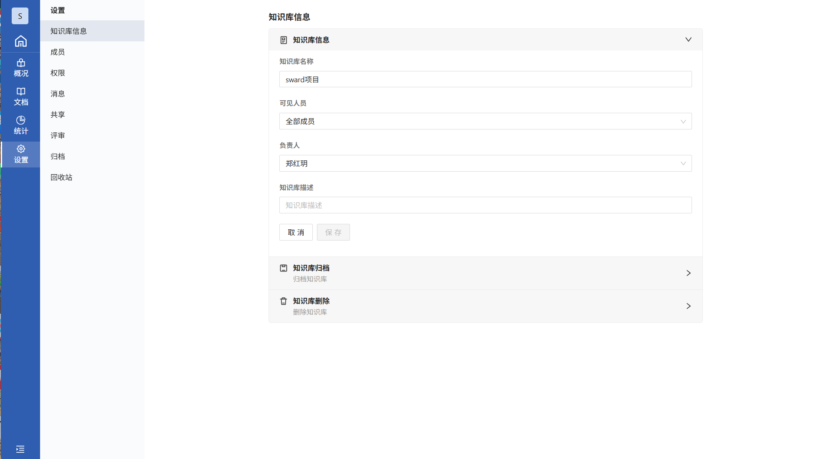Click the trash icon beside 知识库删除
This screenshot has width=826, height=459.
click(x=284, y=301)
